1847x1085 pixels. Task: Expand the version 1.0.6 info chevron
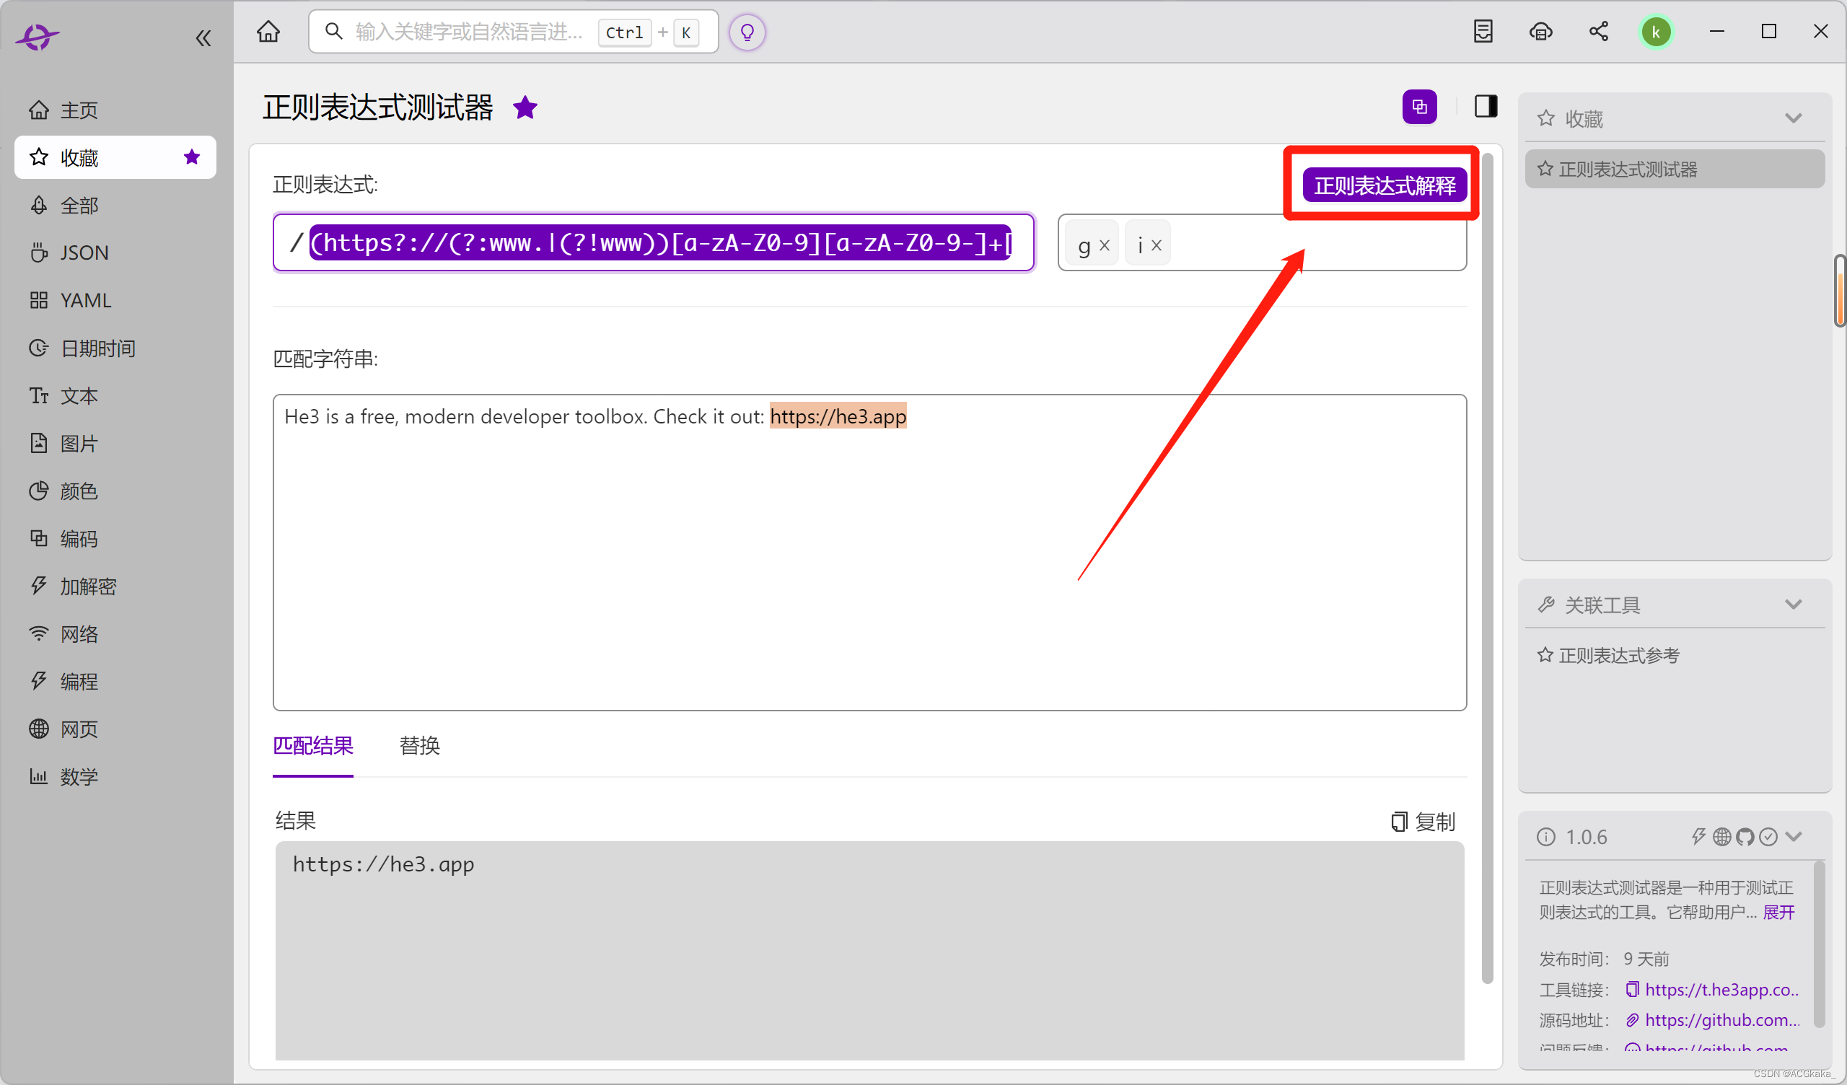pos(1794,837)
